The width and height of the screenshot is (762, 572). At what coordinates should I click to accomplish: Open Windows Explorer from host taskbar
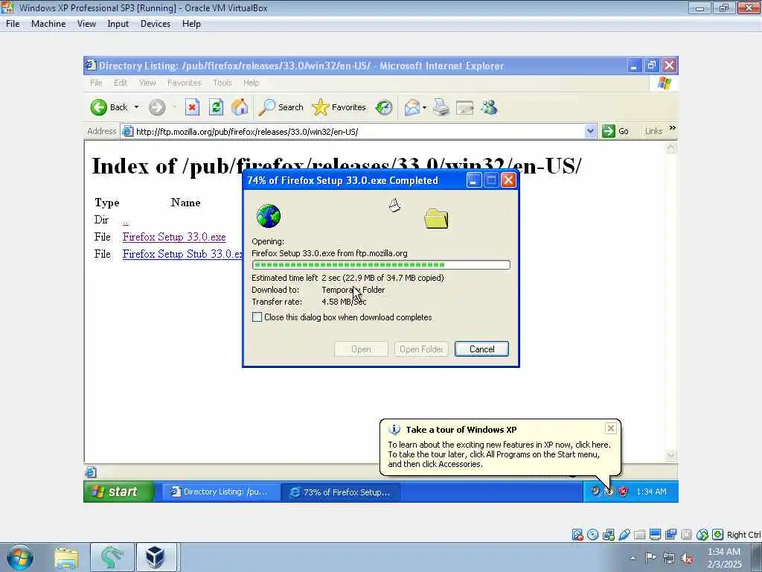66,558
